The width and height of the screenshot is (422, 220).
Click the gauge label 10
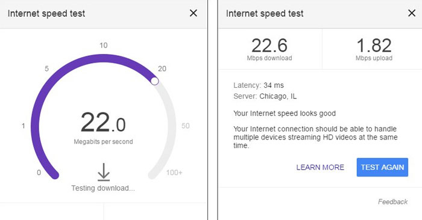point(103,45)
